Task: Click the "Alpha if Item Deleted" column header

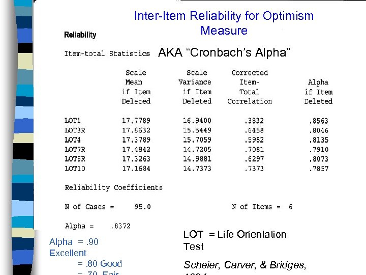Action: coord(318,92)
